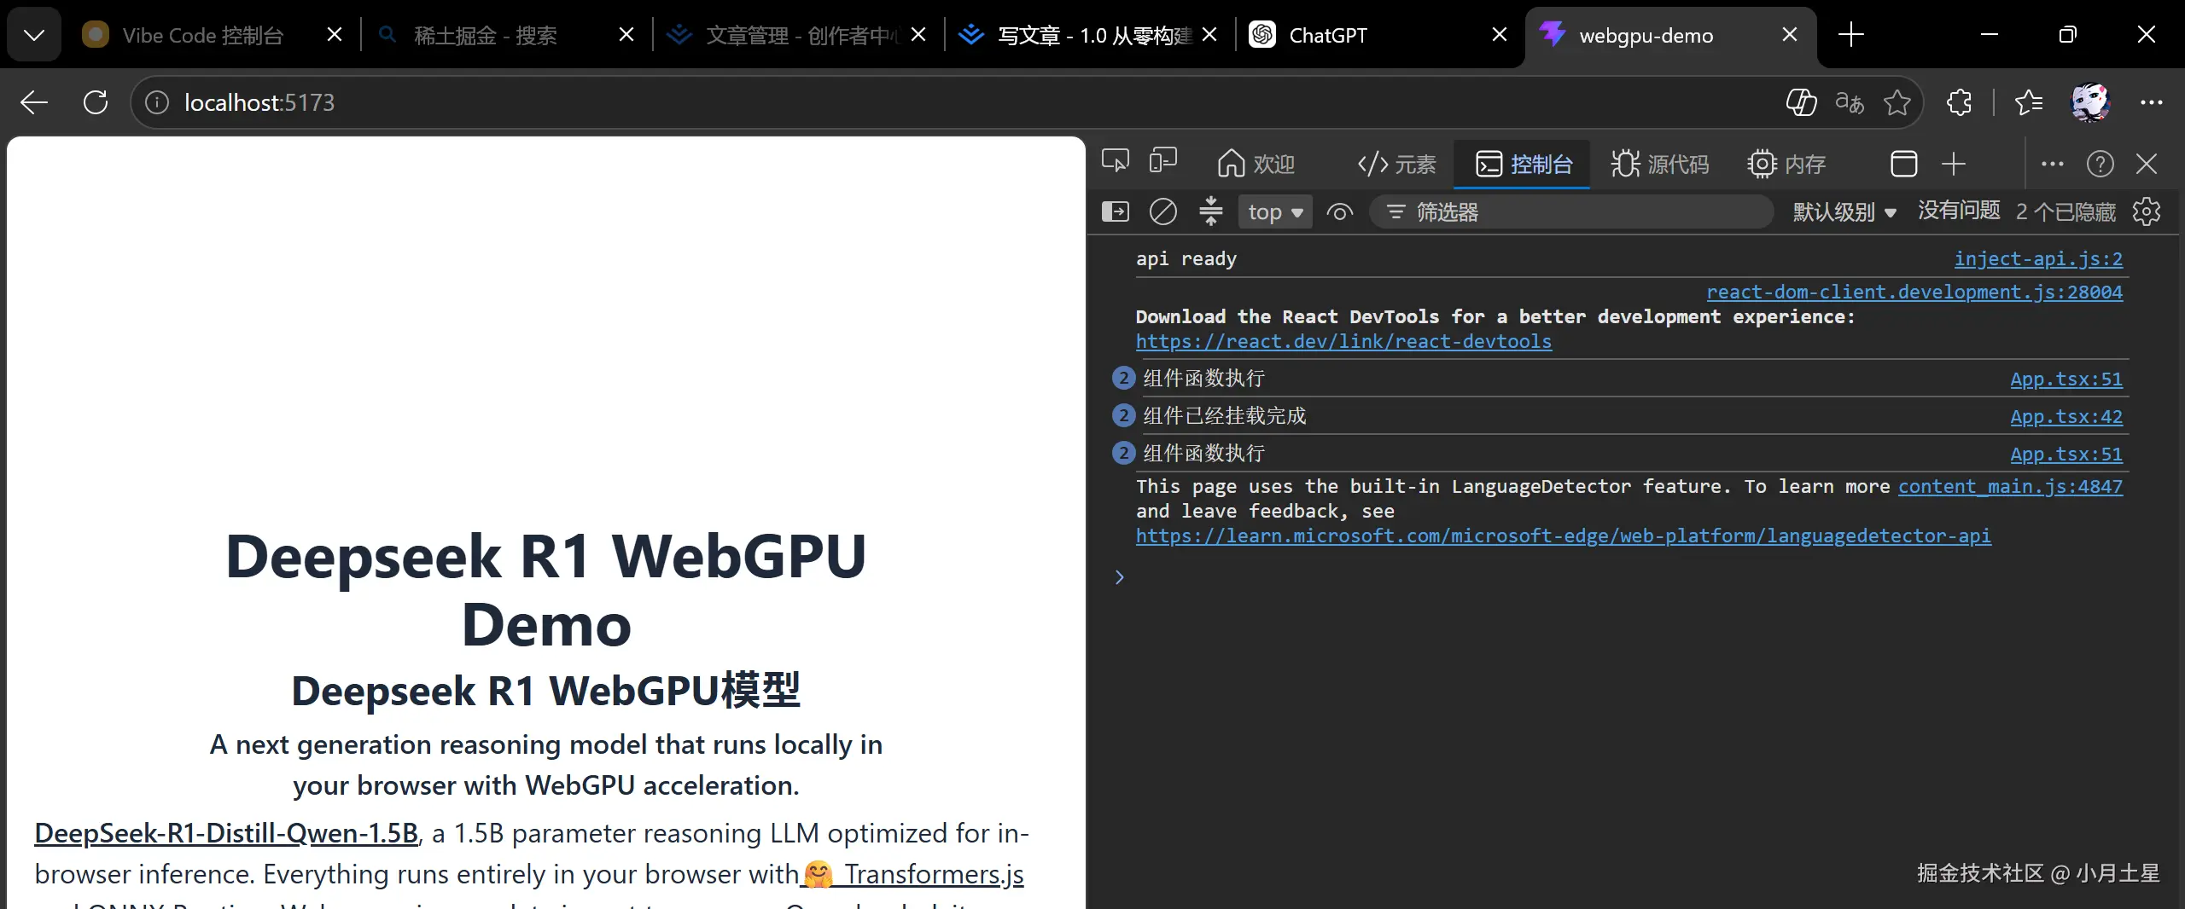The width and height of the screenshot is (2185, 909).
Task: Clear the console output
Action: pyautogui.click(x=1163, y=211)
